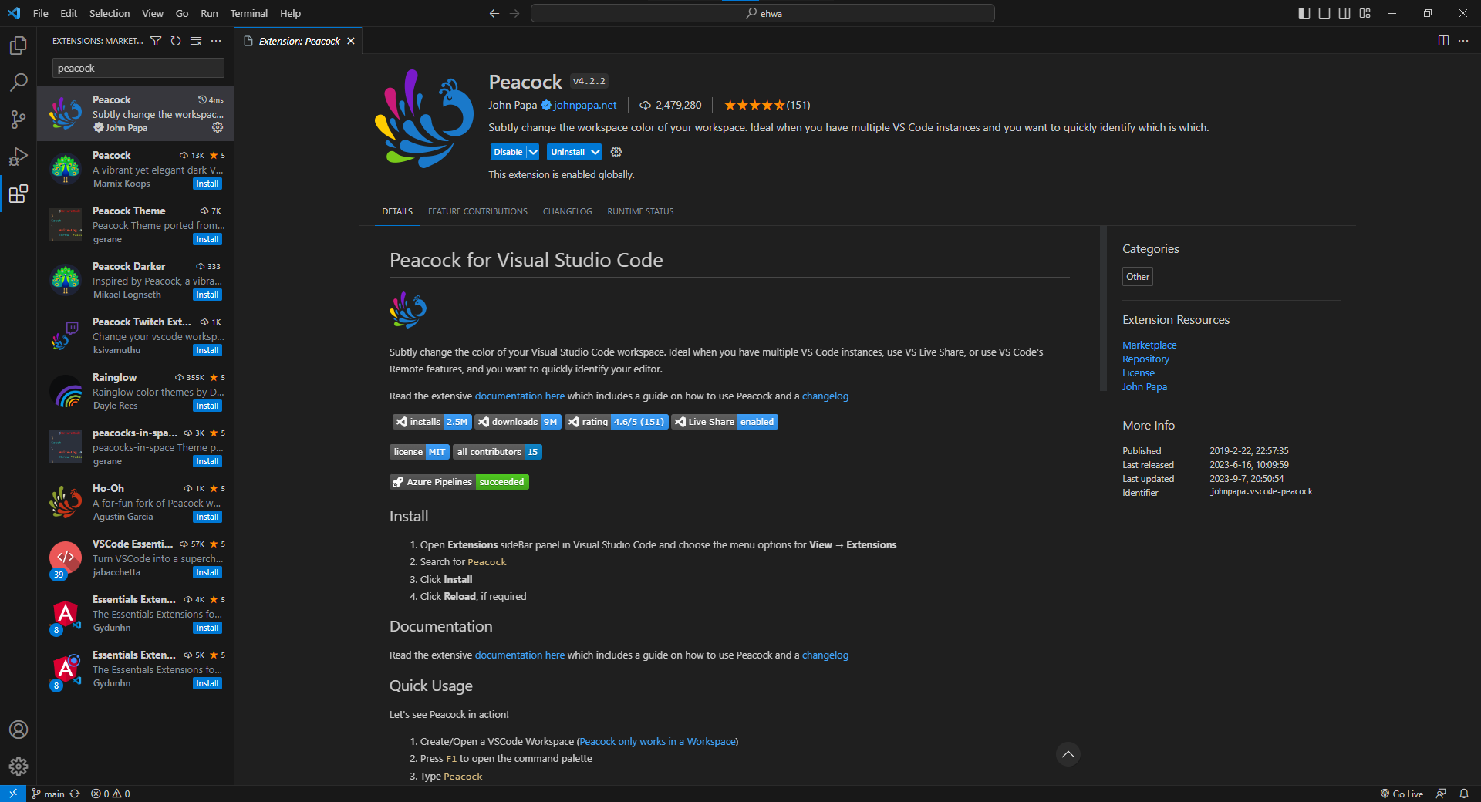The height and width of the screenshot is (802, 1481).
Task: Select VSCode Essentials extension list item
Action: click(x=136, y=558)
